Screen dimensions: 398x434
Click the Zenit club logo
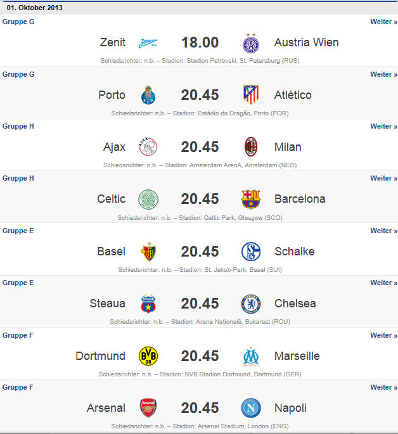tap(148, 43)
